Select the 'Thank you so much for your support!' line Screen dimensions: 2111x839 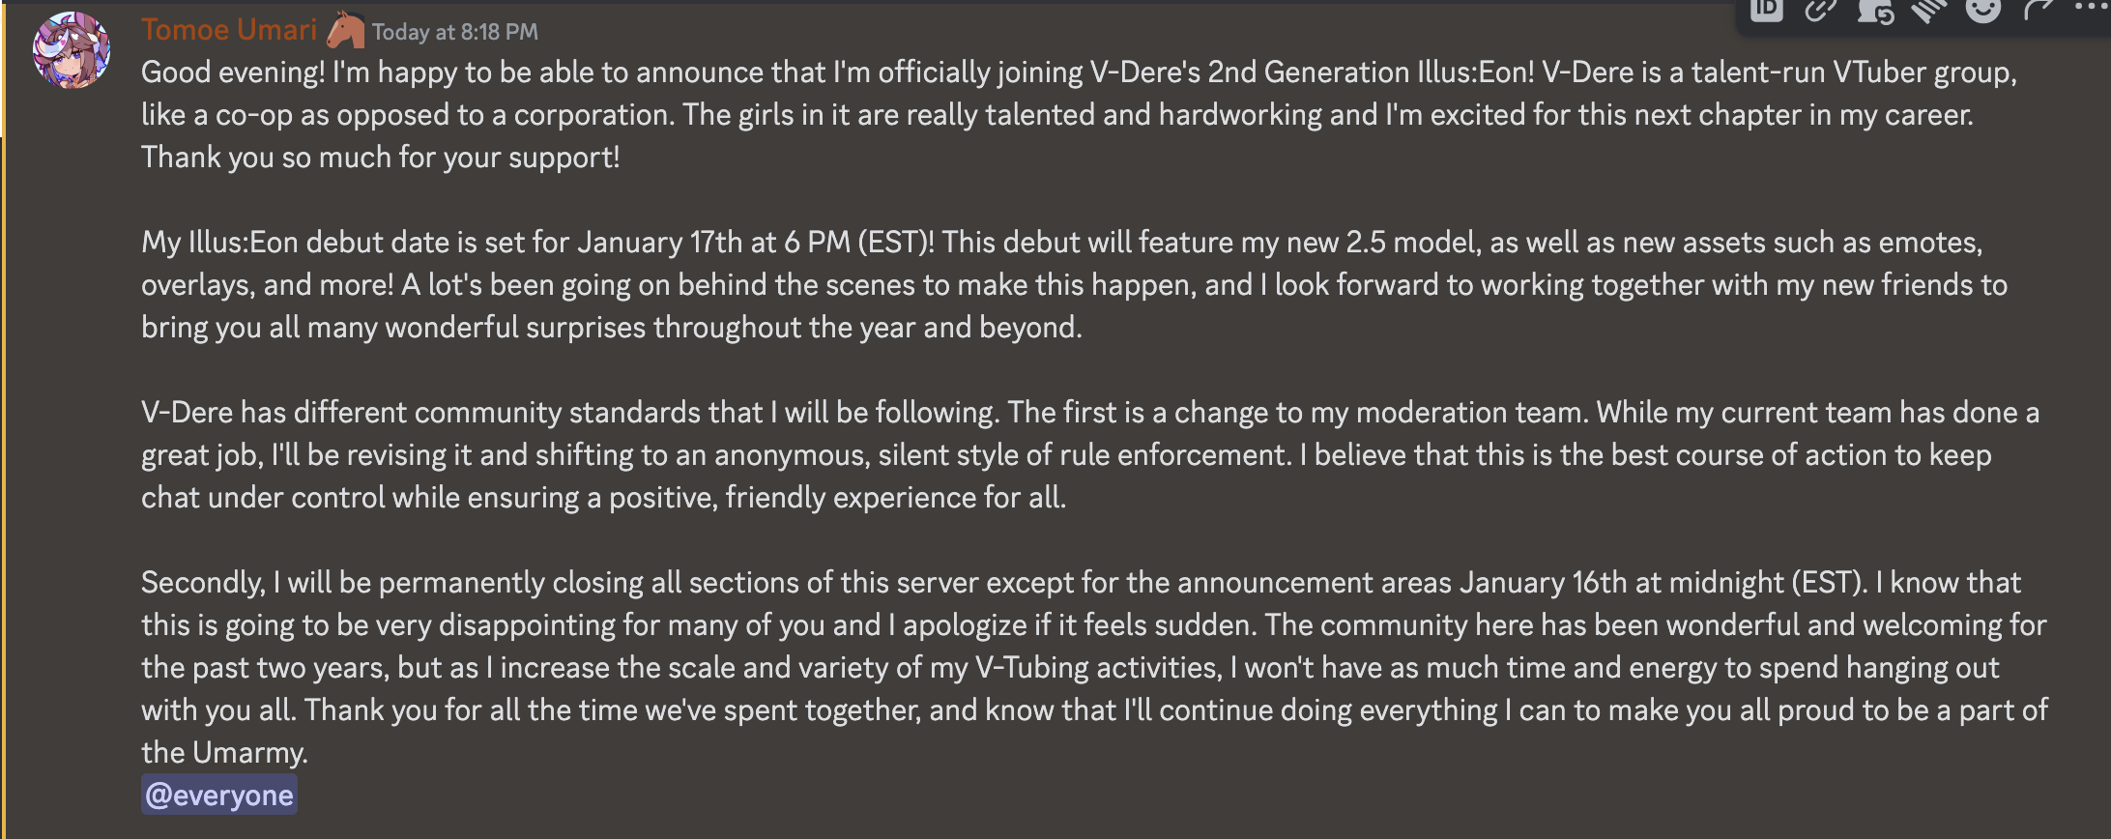[x=381, y=158]
